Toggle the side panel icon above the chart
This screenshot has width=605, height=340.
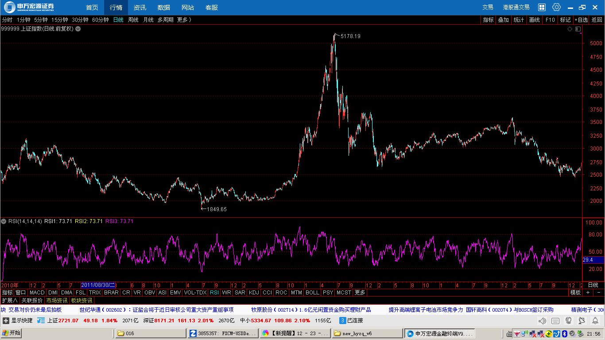[x=578, y=29]
